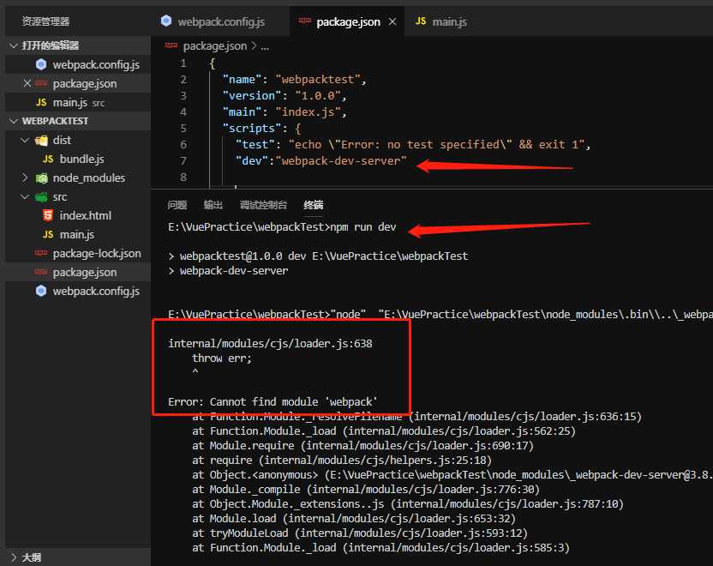Image resolution: width=713 pixels, height=566 pixels.
Task: Click JS icon beside main.js in src folder
Action: 48,234
